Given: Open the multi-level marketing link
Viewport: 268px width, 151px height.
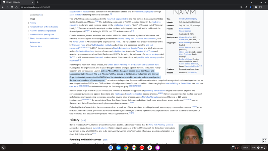Looking at the screenshot, I should tap(156, 22).
